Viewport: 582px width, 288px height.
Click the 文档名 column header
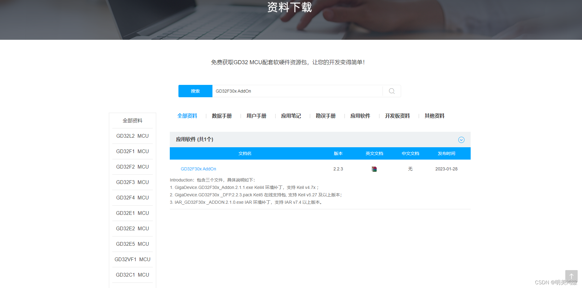pos(245,153)
